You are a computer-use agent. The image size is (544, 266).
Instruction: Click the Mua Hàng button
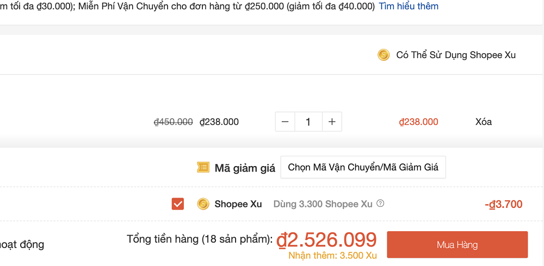(x=457, y=245)
